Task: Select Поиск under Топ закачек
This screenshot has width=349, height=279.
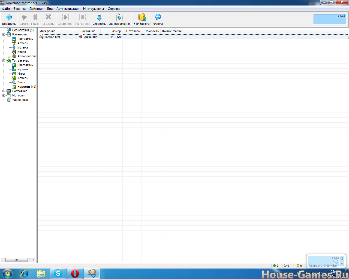Action: [22, 82]
